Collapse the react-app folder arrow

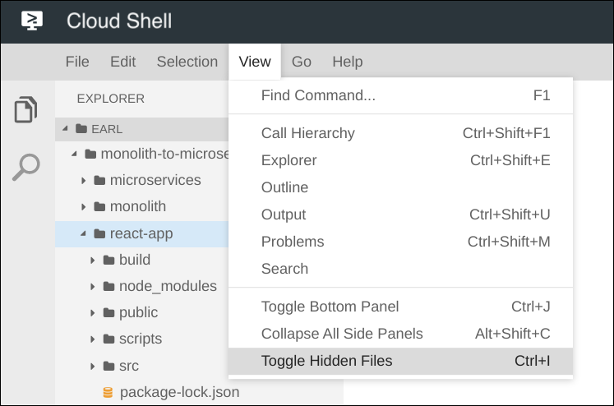84,233
